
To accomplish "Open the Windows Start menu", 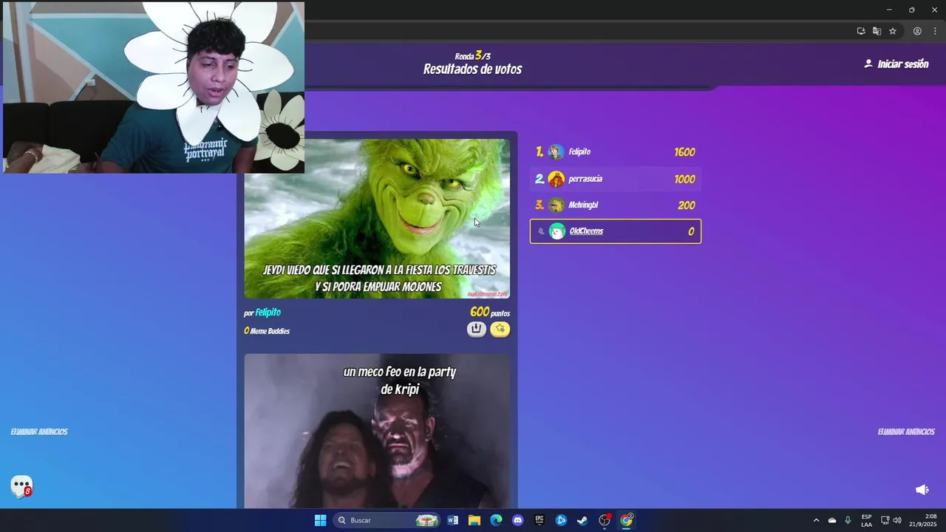I will 320,520.
